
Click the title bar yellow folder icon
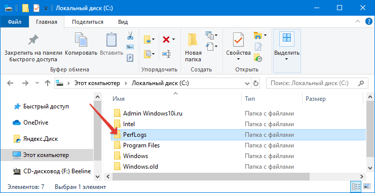pyautogui.click(x=25, y=8)
